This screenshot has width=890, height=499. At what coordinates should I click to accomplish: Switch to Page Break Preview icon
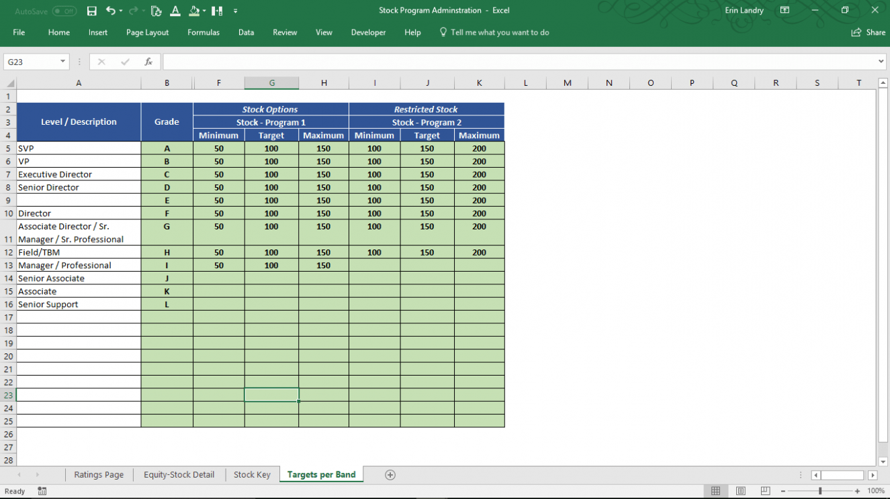click(765, 491)
